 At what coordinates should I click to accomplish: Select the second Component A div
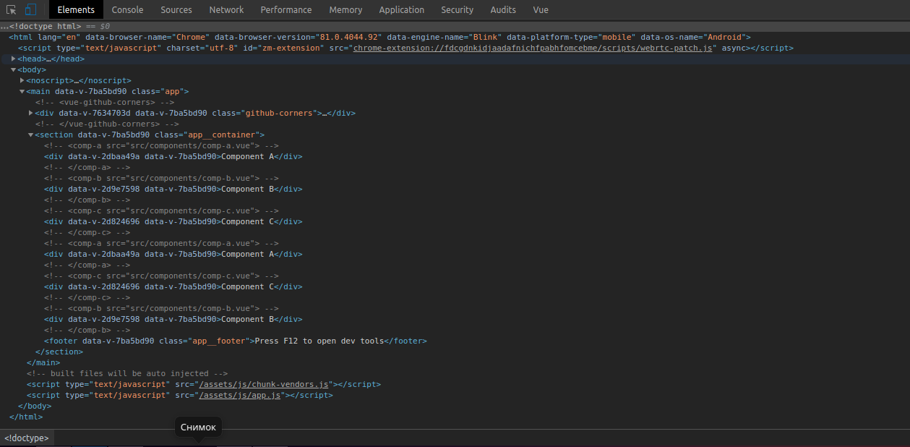[173, 254]
